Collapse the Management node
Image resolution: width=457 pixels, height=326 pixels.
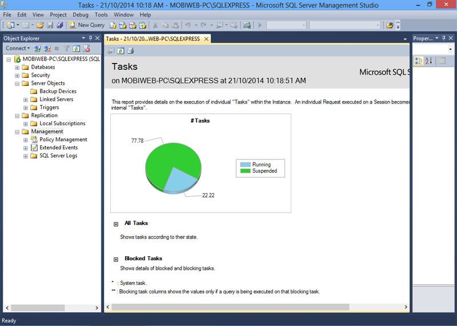pyautogui.click(x=17, y=132)
